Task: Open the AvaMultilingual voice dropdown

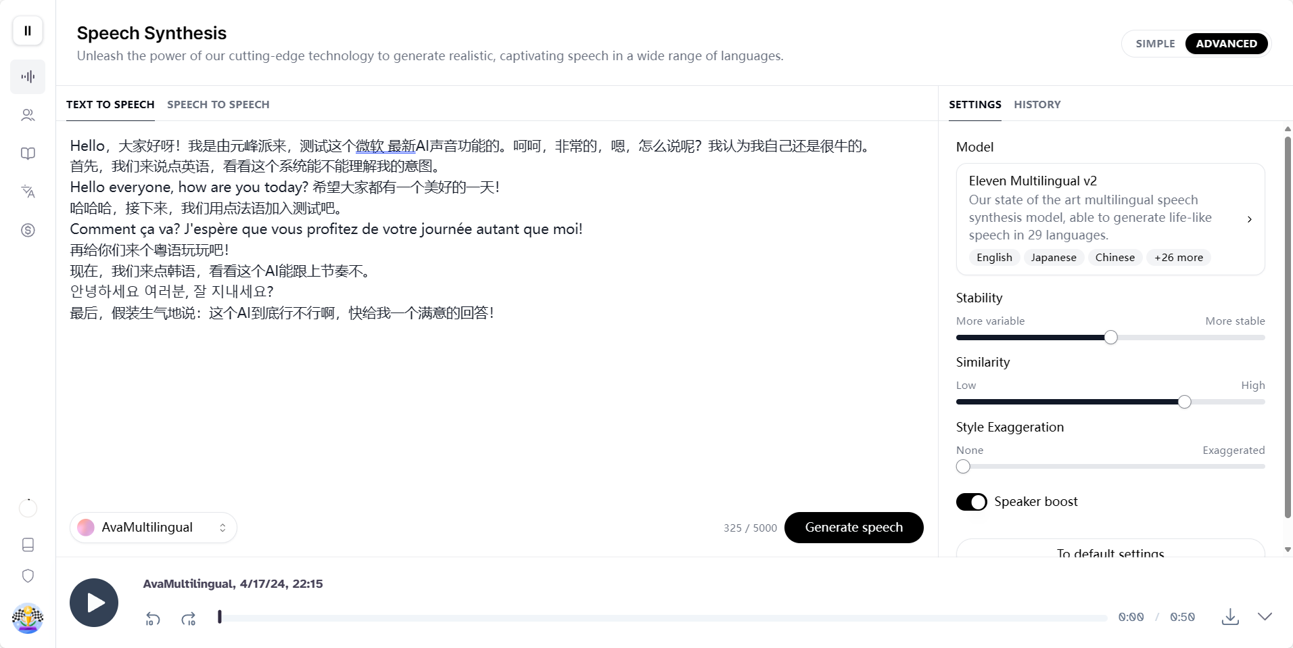Action: coord(154,528)
